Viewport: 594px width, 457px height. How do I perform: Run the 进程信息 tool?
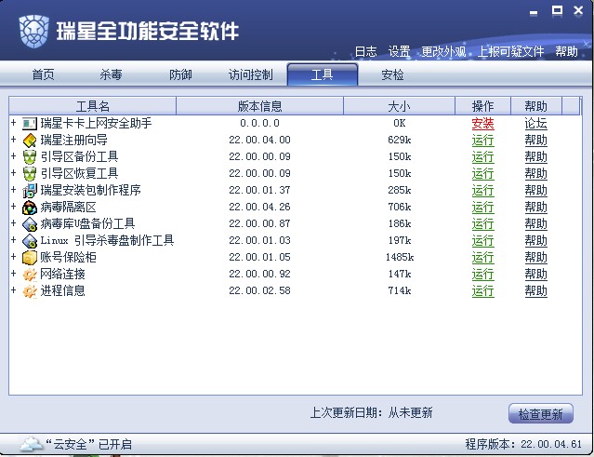483,291
